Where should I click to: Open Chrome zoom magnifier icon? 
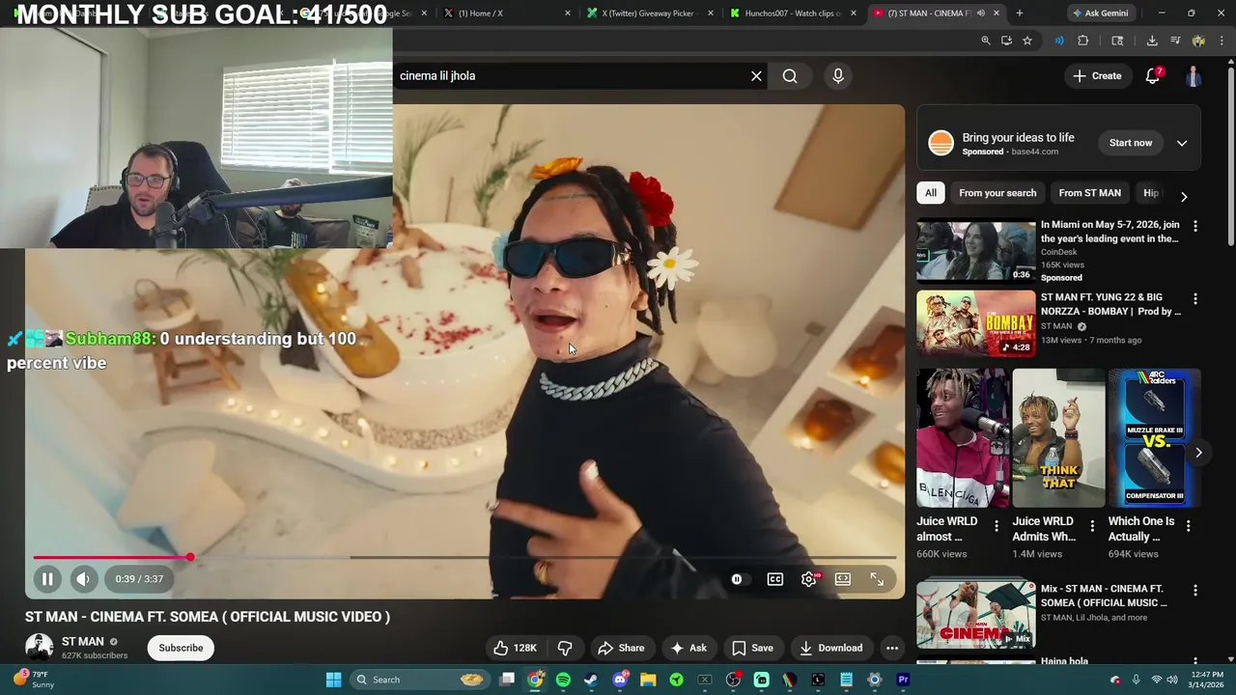click(x=986, y=41)
